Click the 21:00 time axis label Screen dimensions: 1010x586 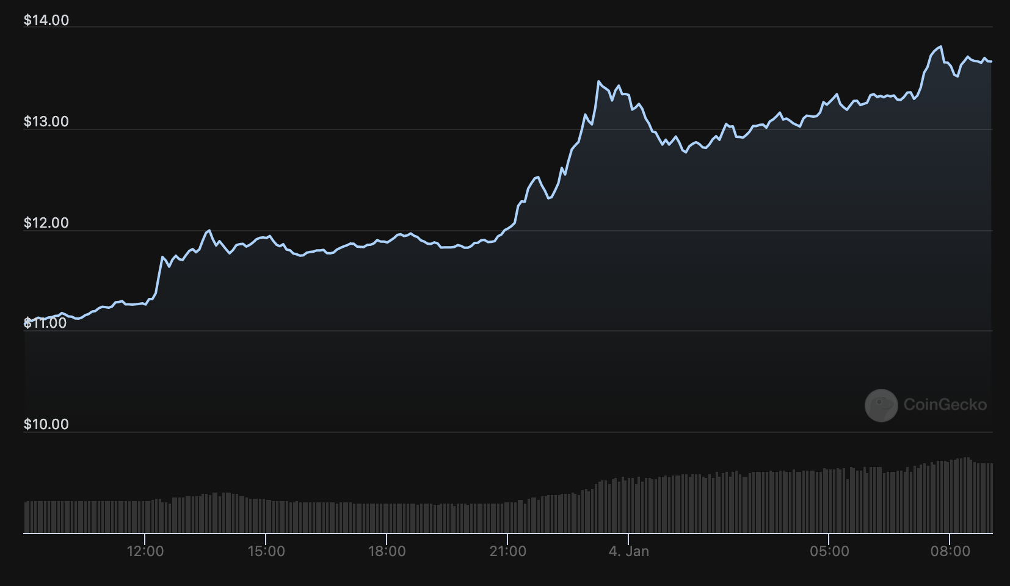pyautogui.click(x=508, y=551)
